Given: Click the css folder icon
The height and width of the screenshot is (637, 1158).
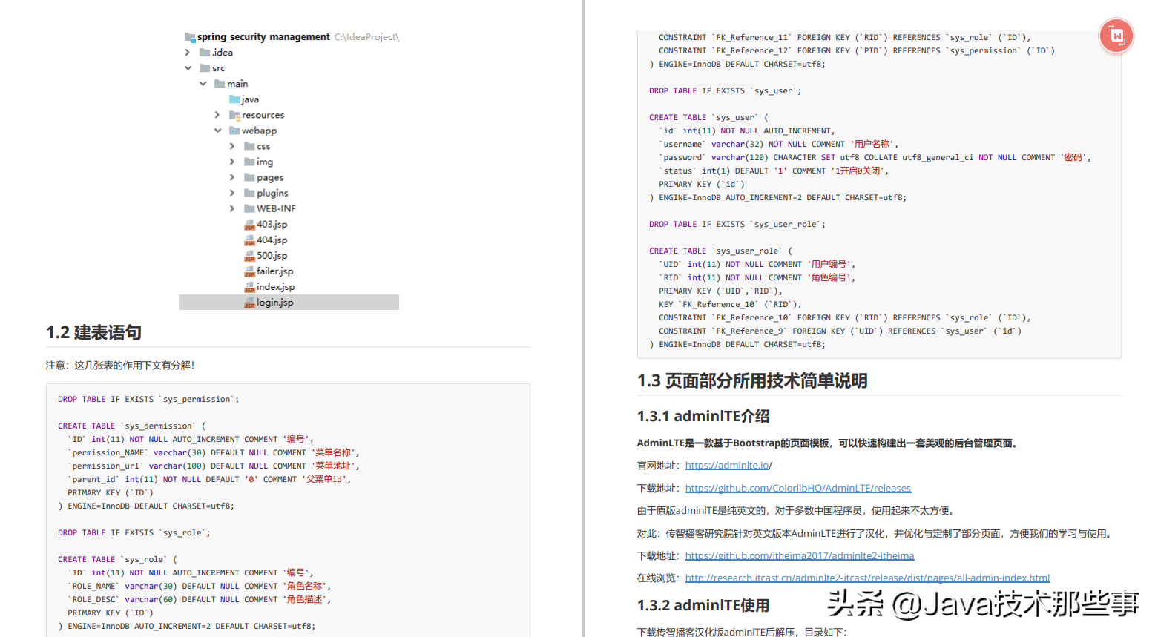Looking at the screenshot, I should pos(249,146).
